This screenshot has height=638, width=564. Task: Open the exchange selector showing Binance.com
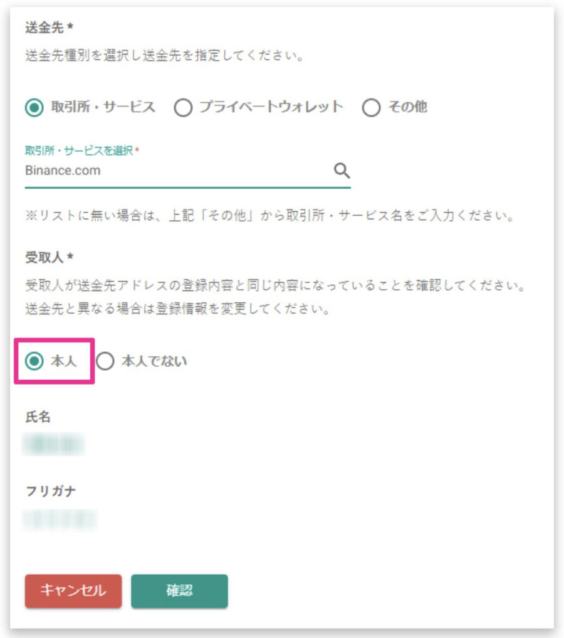[188, 171]
